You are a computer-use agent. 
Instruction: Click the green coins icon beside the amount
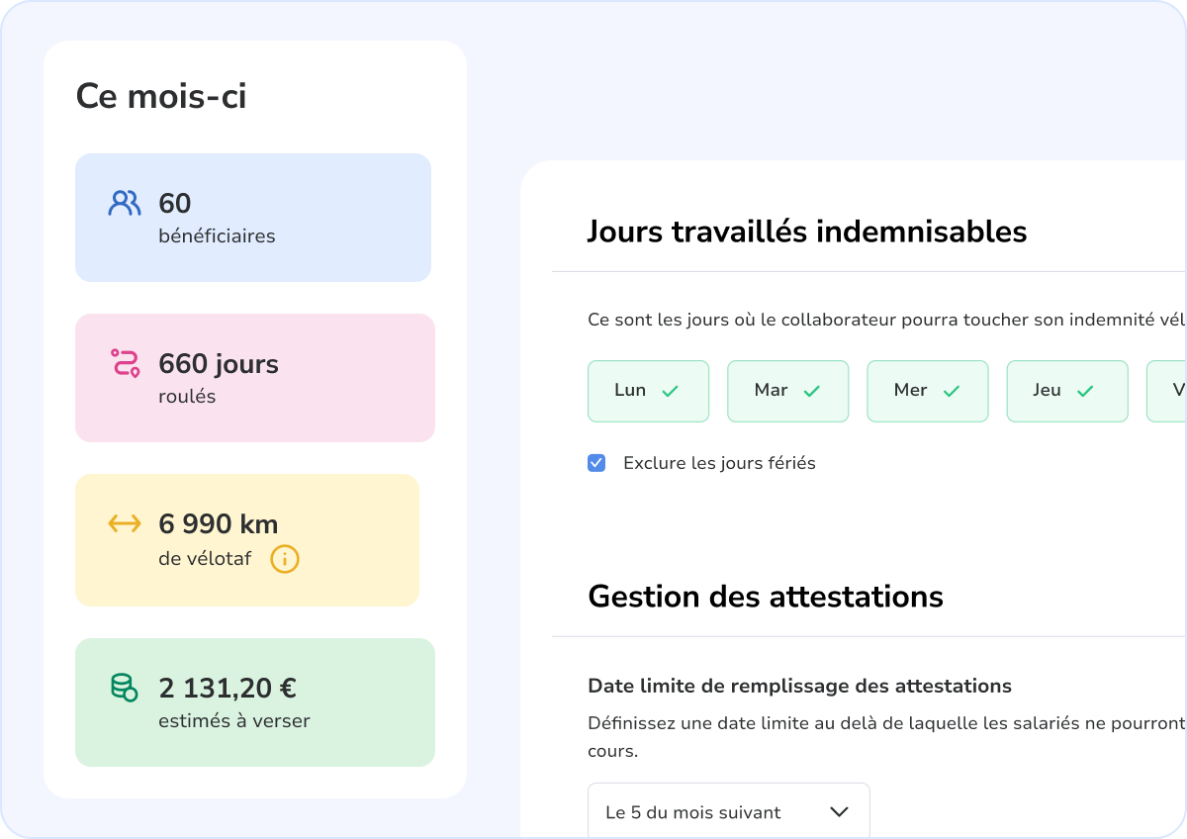coord(123,688)
